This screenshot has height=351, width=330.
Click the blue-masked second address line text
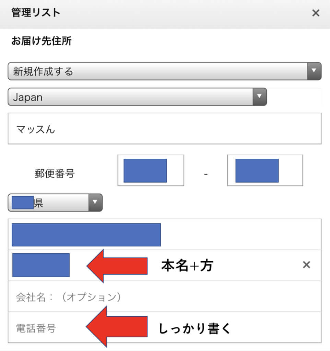(x=41, y=265)
